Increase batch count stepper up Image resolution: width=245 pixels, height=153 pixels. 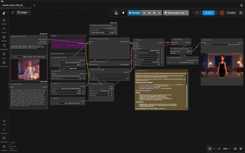pyautogui.click(x=201, y=12)
